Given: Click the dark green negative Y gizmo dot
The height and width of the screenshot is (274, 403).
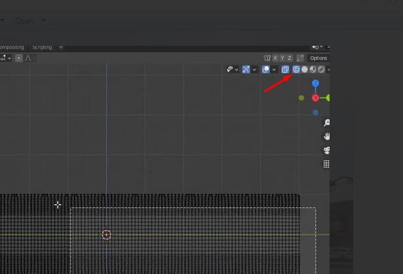Looking at the screenshot, I should (x=301, y=98).
